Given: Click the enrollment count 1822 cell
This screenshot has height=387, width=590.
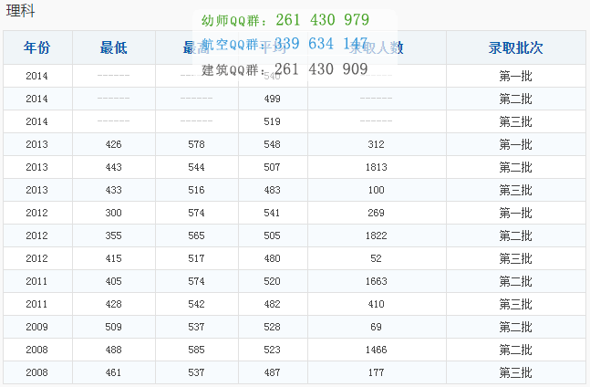Looking at the screenshot, I should coord(376,235).
